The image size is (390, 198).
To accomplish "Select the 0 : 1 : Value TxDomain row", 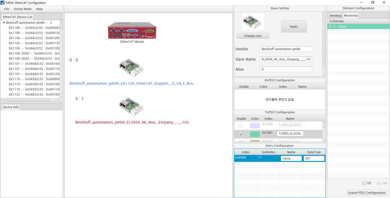I will click(x=358, y=27).
